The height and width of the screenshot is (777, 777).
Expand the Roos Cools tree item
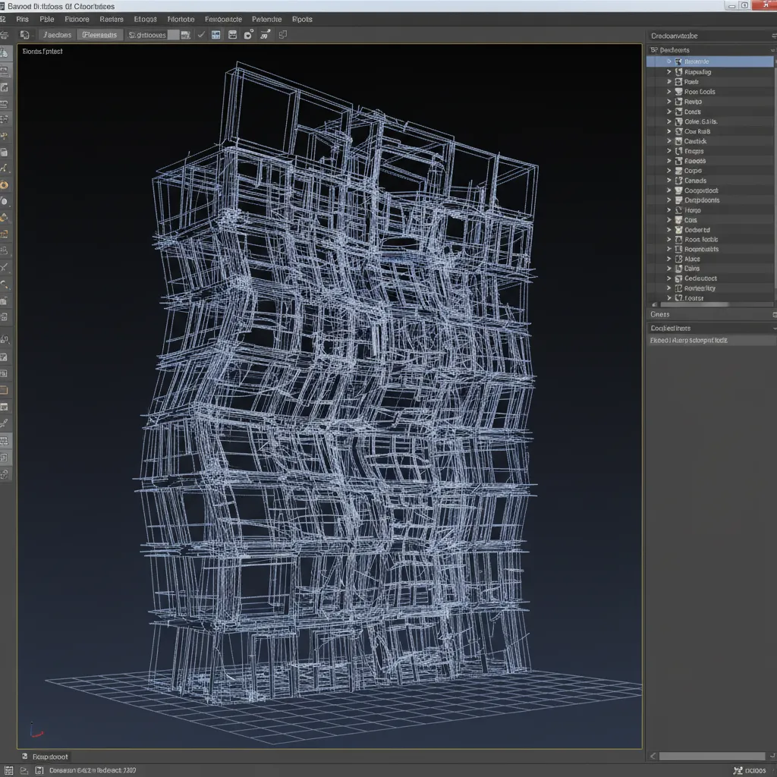click(x=668, y=91)
